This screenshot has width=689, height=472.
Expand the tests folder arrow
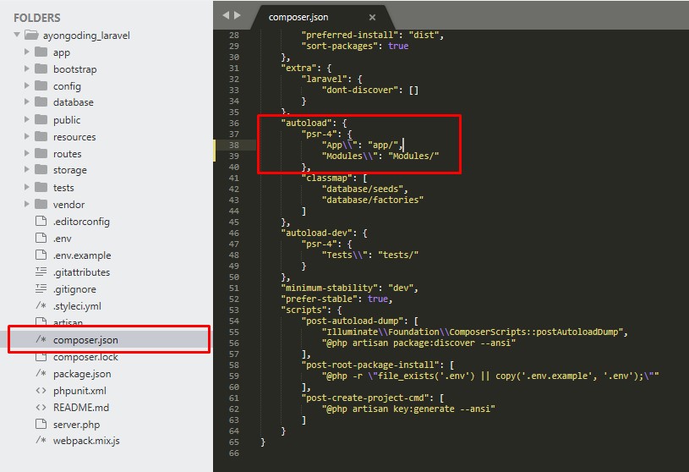point(26,187)
